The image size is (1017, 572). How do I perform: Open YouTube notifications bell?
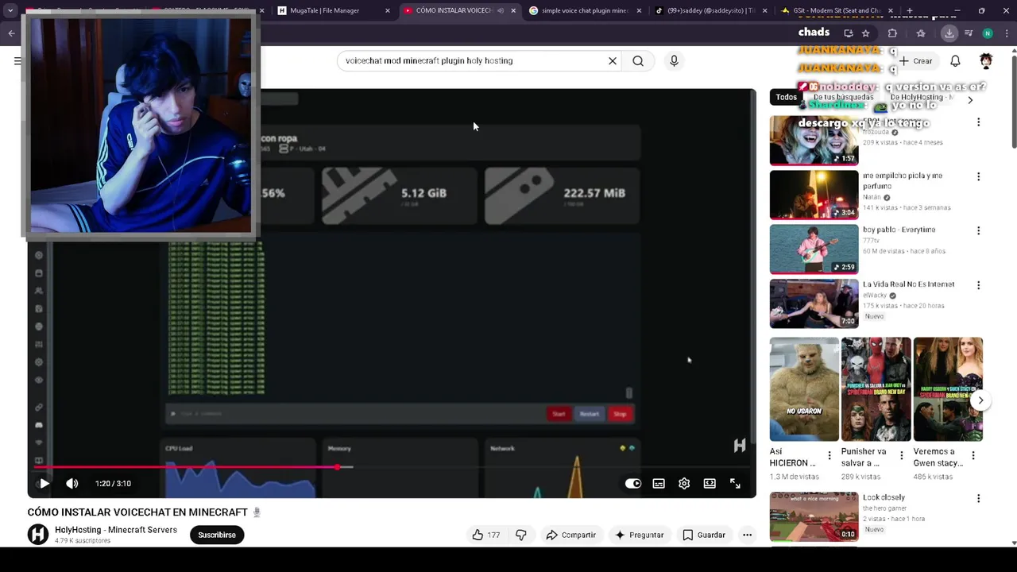point(956,60)
